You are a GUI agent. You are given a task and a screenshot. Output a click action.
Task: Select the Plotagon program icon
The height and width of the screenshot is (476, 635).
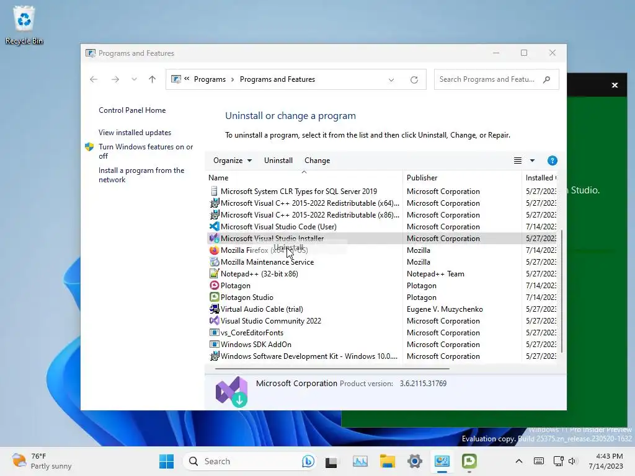214,285
